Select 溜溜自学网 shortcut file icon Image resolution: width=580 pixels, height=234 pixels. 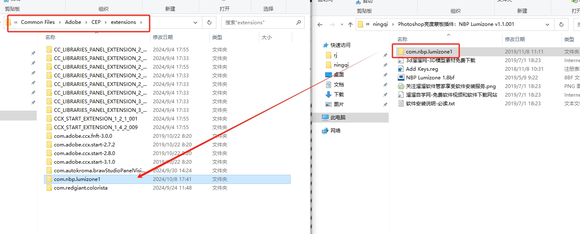[x=401, y=95]
